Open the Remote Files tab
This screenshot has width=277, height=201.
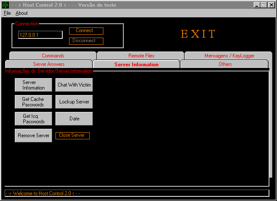click(141, 56)
